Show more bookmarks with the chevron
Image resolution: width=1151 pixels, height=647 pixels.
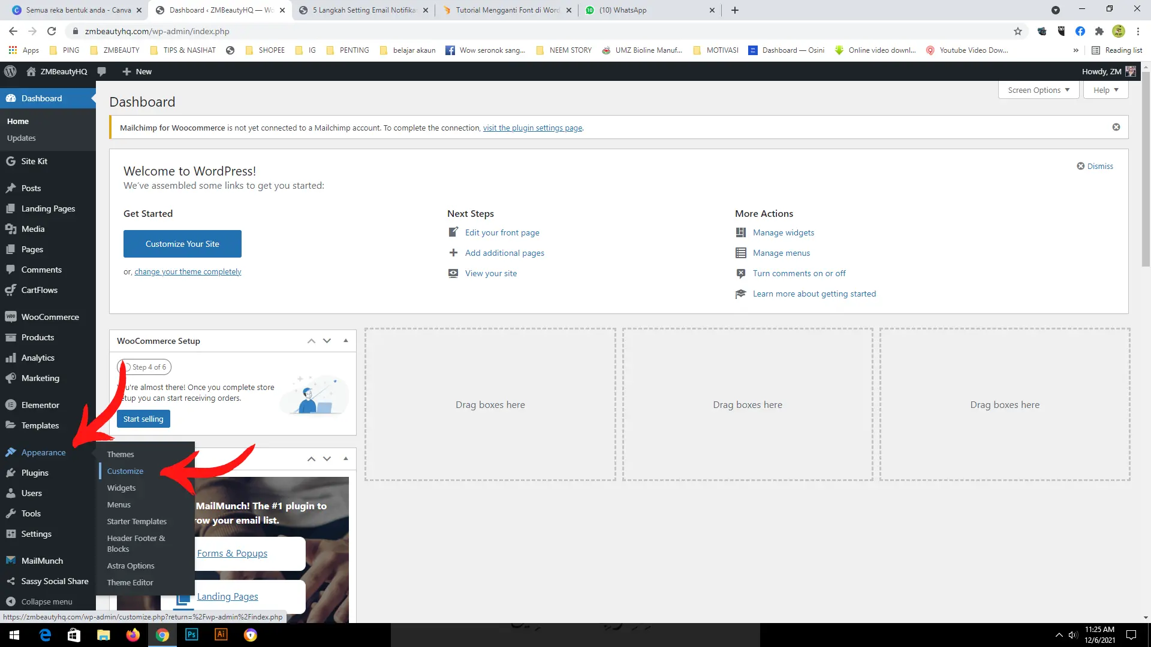[x=1075, y=50]
